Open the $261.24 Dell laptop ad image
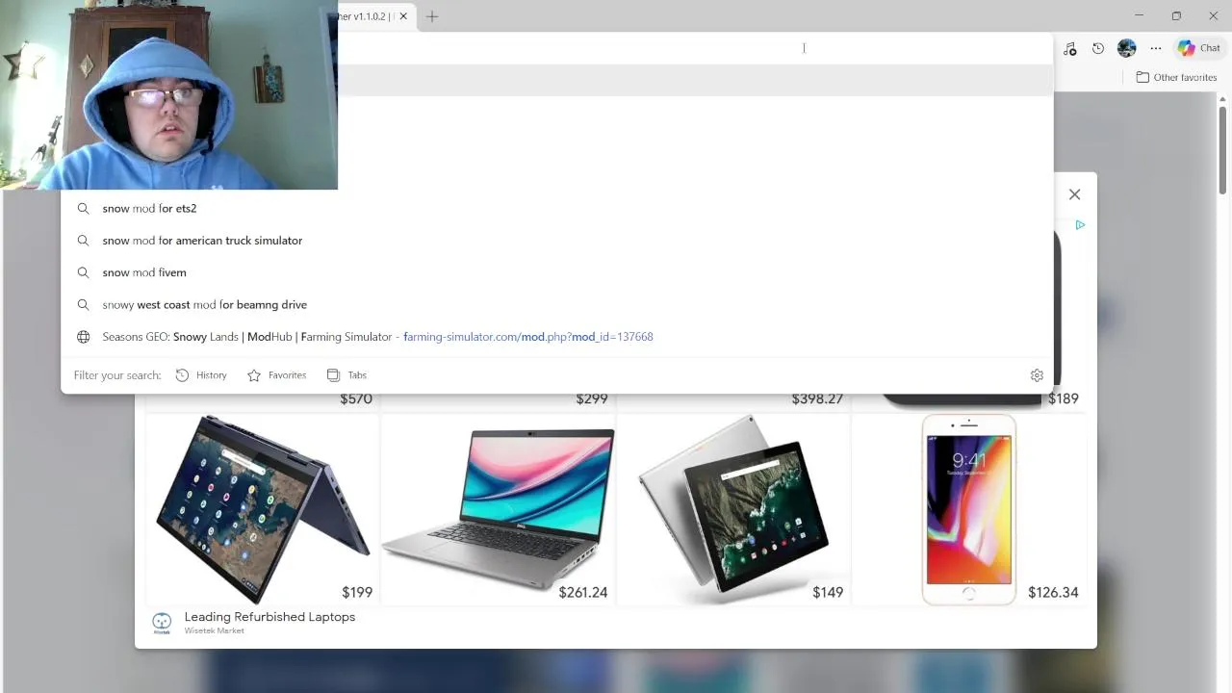This screenshot has width=1232, height=693. 497,509
